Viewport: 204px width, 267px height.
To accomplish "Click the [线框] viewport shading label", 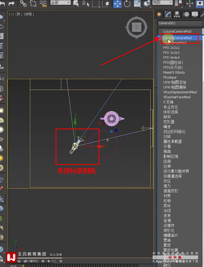I will pyautogui.click(x=29, y=14).
